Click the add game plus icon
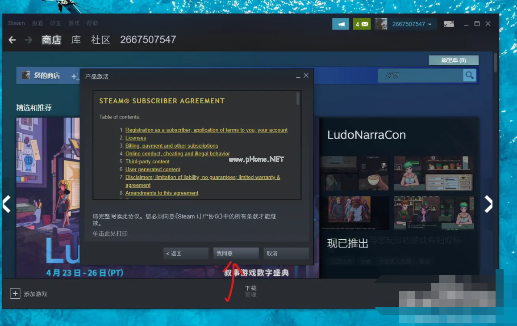This screenshot has width=517, height=326. click(x=15, y=294)
